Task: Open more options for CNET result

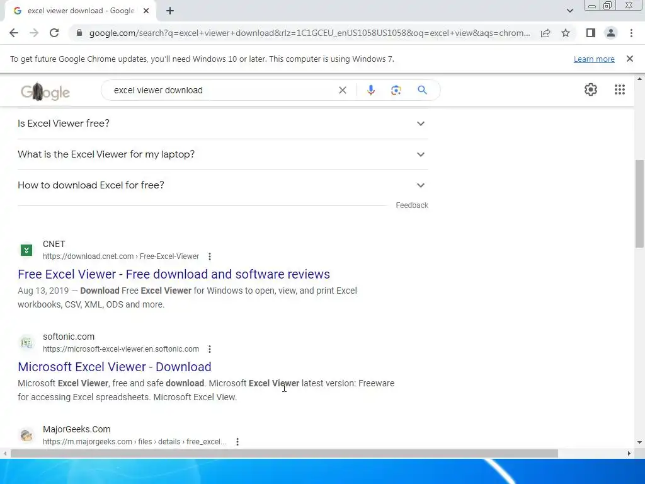Action: [210, 256]
